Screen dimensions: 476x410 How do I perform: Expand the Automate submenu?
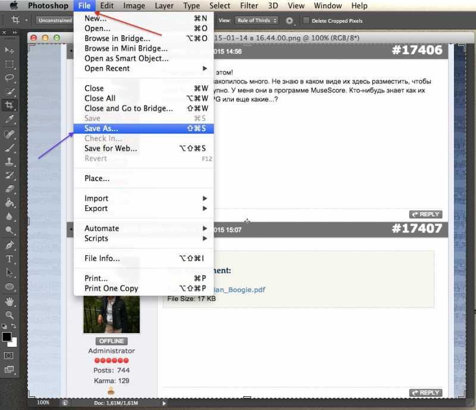click(144, 228)
